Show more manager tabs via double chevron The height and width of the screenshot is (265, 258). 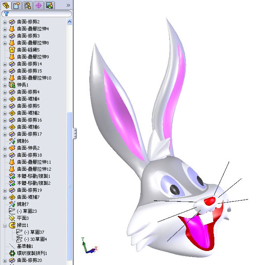pyautogui.click(x=68, y=5)
